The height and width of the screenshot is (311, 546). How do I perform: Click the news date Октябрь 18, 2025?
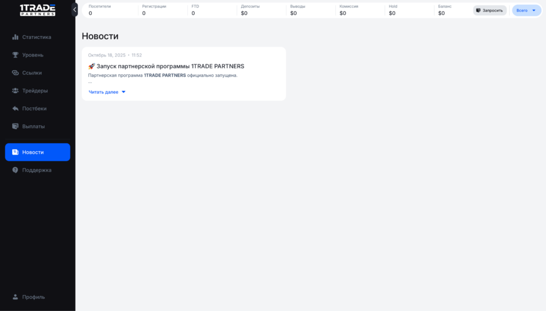107,55
